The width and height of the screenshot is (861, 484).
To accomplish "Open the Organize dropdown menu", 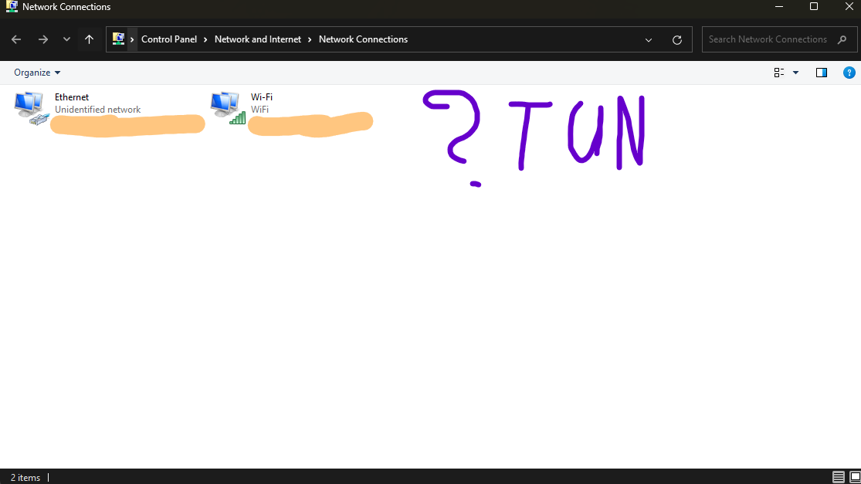I will pyautogui.click(x=36, y=72).
